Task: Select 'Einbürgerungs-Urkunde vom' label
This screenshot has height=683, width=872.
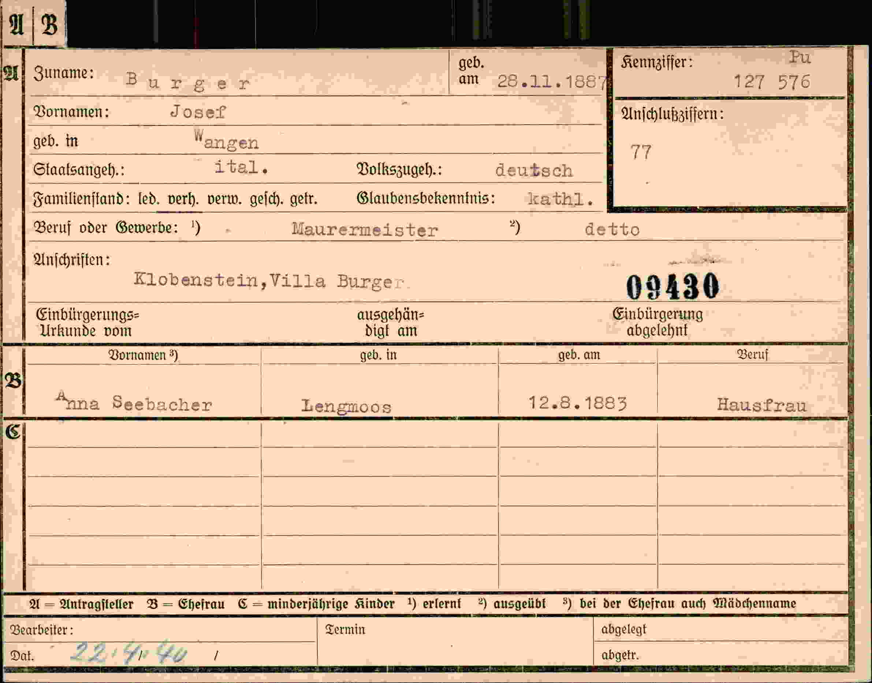Action: [87, 322]
